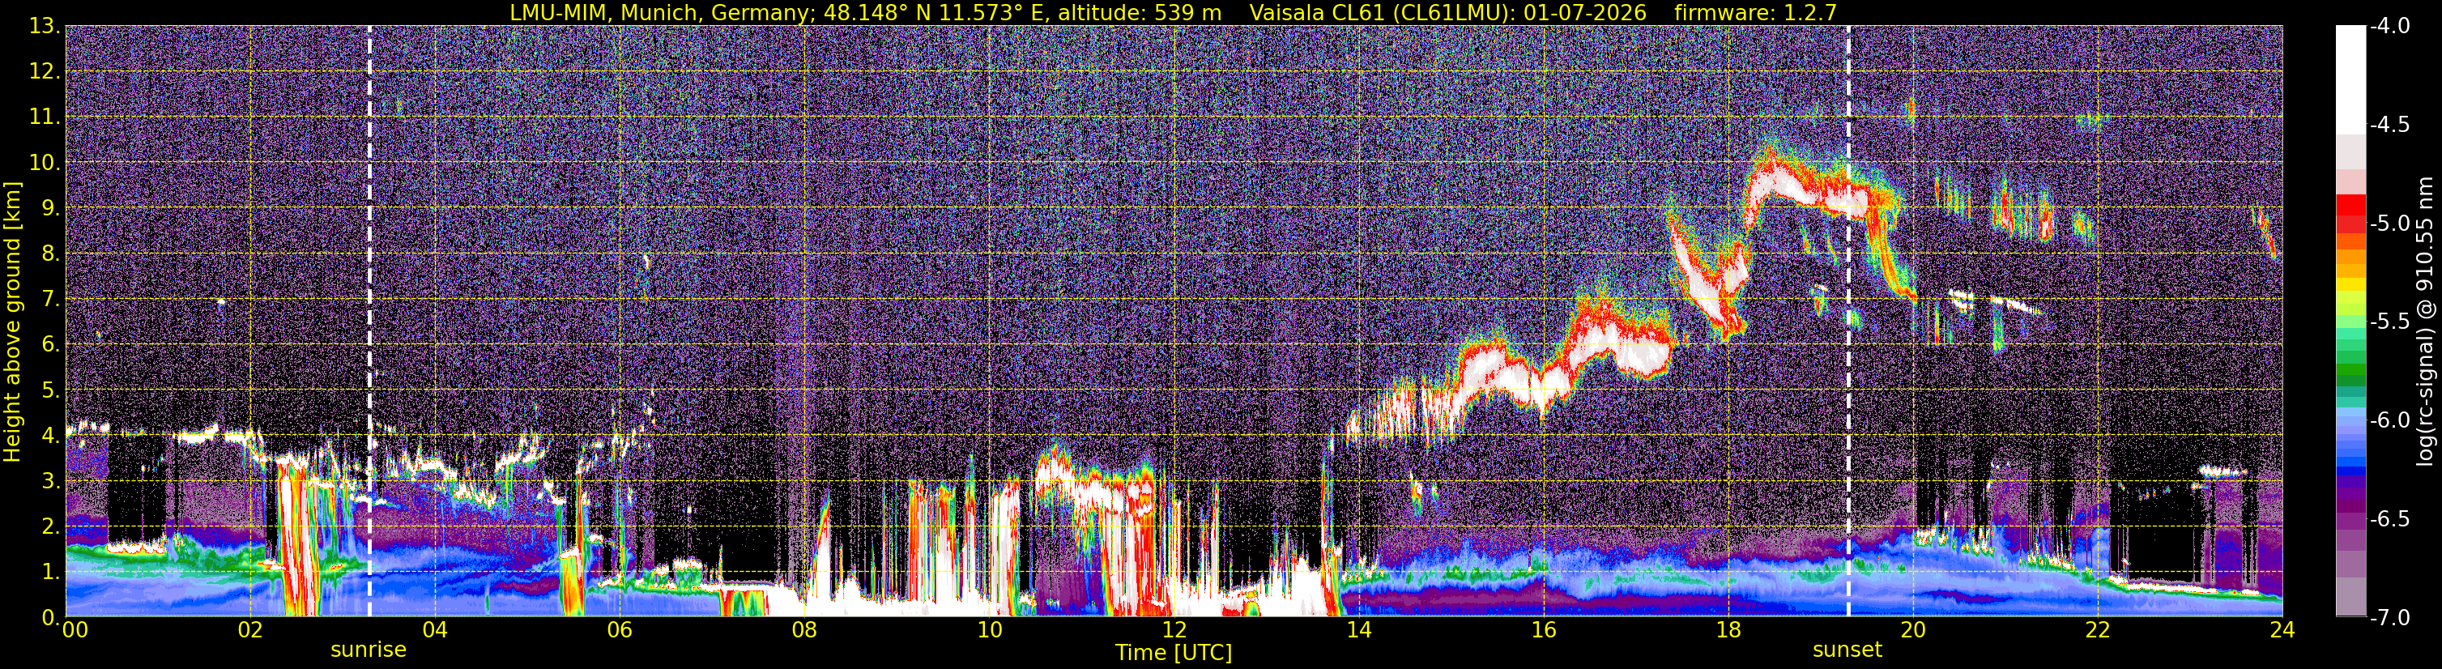Click the "5." height axis tick label
The height and width of the screenshot is (669, 2442).
tap(50, 390)
